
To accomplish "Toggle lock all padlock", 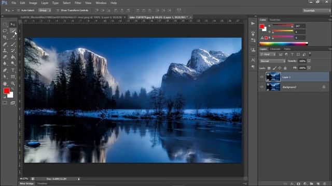I will [x=285, y=68].
